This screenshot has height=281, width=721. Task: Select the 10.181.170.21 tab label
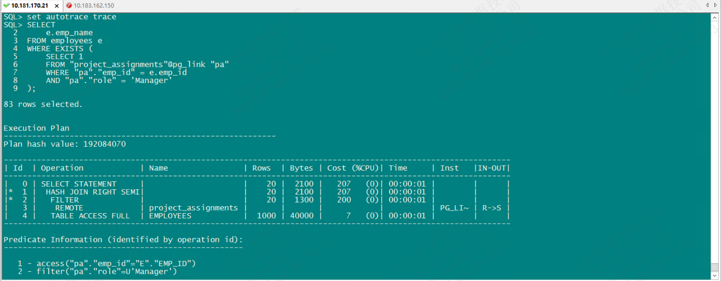[30, 6]
